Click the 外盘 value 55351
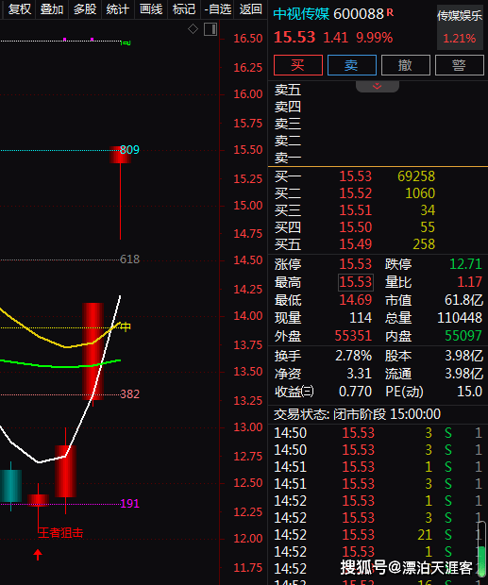This screenshot has height=585, width=488. [x=353, y=336]
